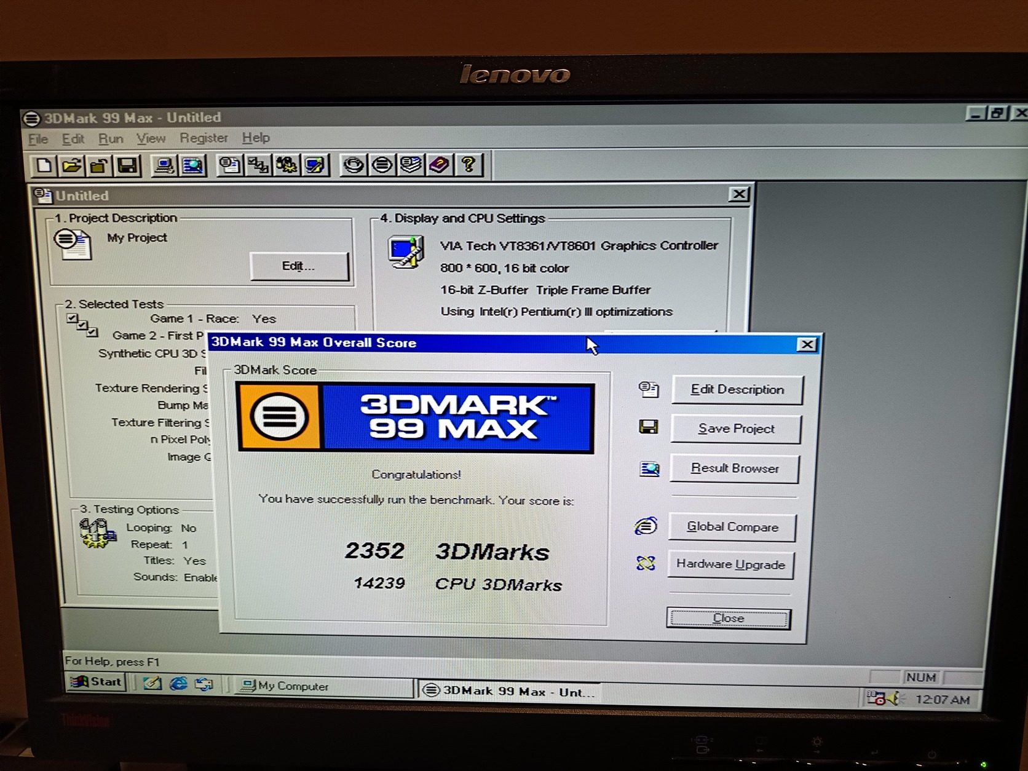The image size is (1028, 771).
Task: Click the NUM indicator in the status bar
Action: coord(920,677)
